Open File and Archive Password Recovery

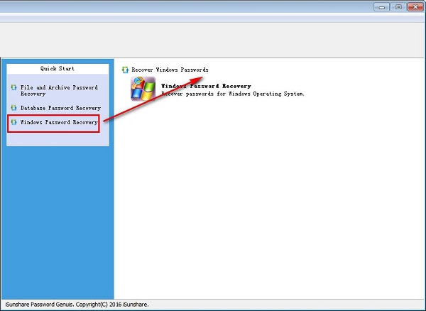pos(59,90)
